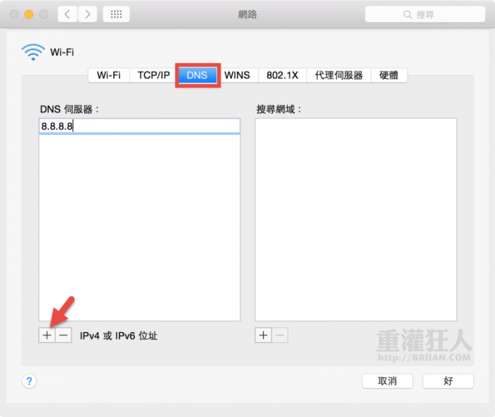This screenshot has width=495, height=417.
Task: Click the 8.8.8.8 DNS server entry field
Action: (139, 126)
